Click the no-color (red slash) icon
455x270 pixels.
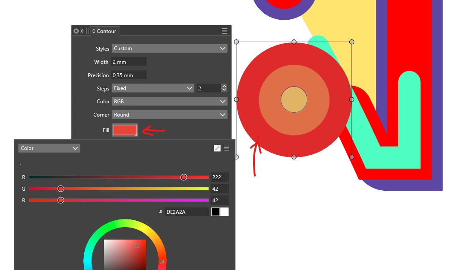(x=217, y=148)
